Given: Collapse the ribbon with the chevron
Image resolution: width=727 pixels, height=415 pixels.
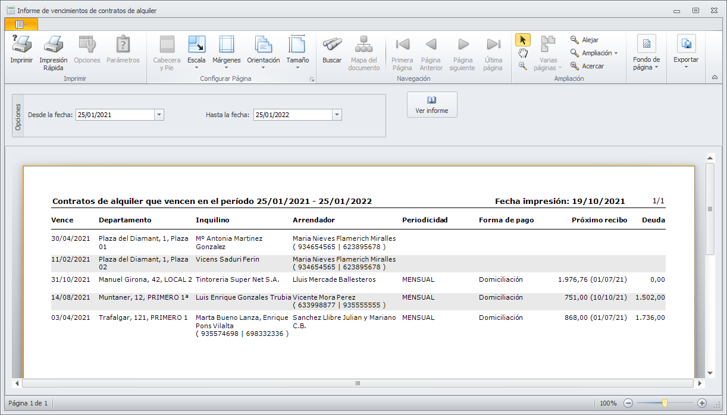Looking at the screenshot, I should pos(715,77).
